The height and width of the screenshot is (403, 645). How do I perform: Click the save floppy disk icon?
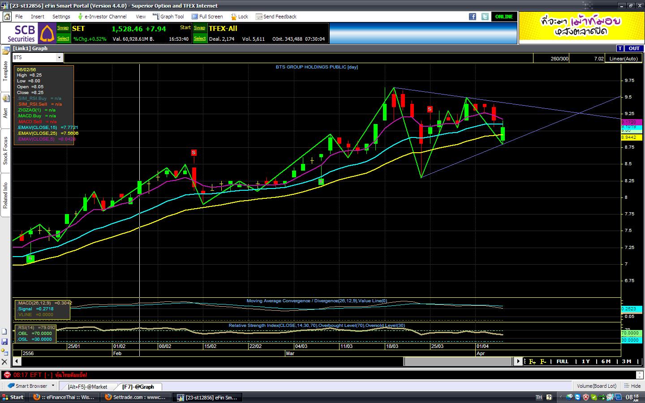(4, 341)
